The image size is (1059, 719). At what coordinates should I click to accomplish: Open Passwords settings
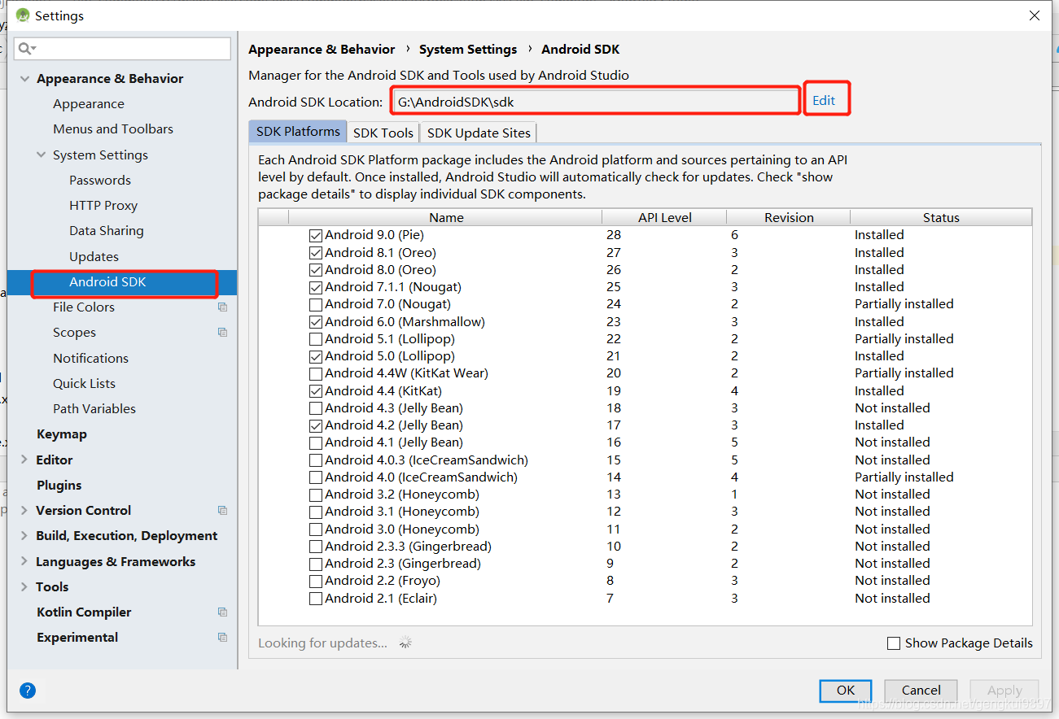click(x=100, y=181)
